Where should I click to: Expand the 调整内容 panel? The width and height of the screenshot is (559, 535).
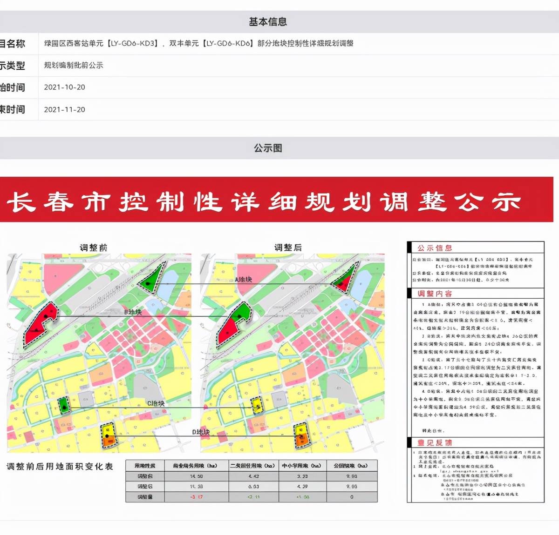click(x=436, y=294)
